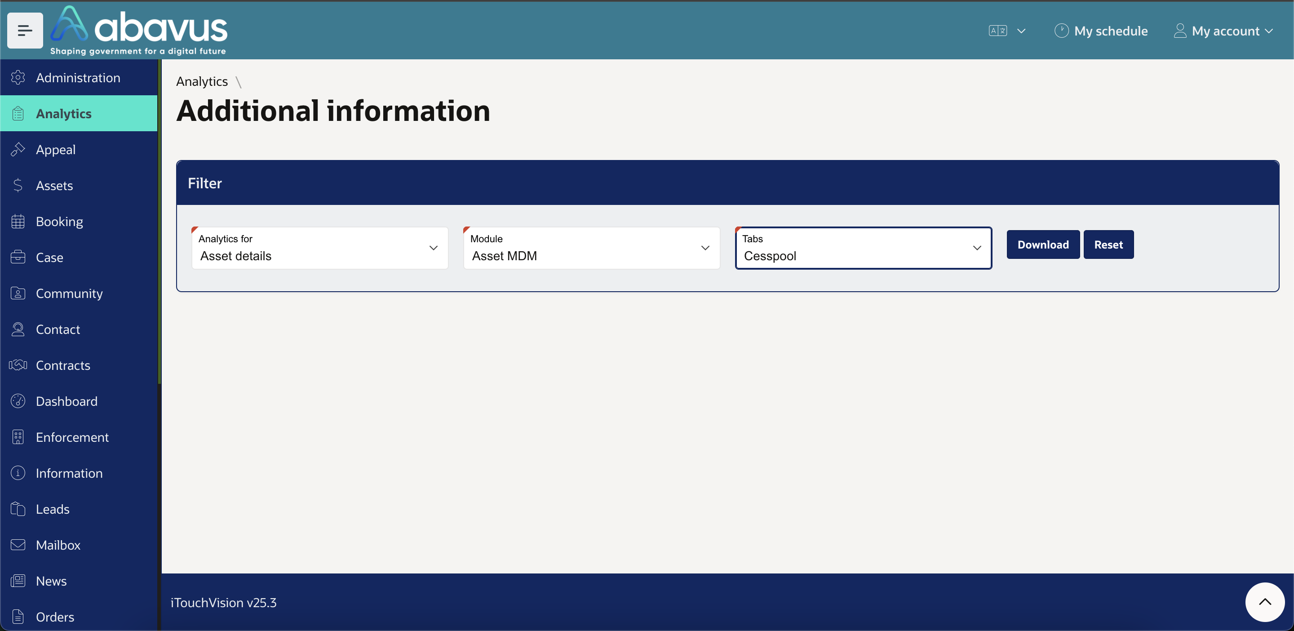Click the Mailbox envelope icon
Screen dimensions: 1294x631
click(18, 545)
